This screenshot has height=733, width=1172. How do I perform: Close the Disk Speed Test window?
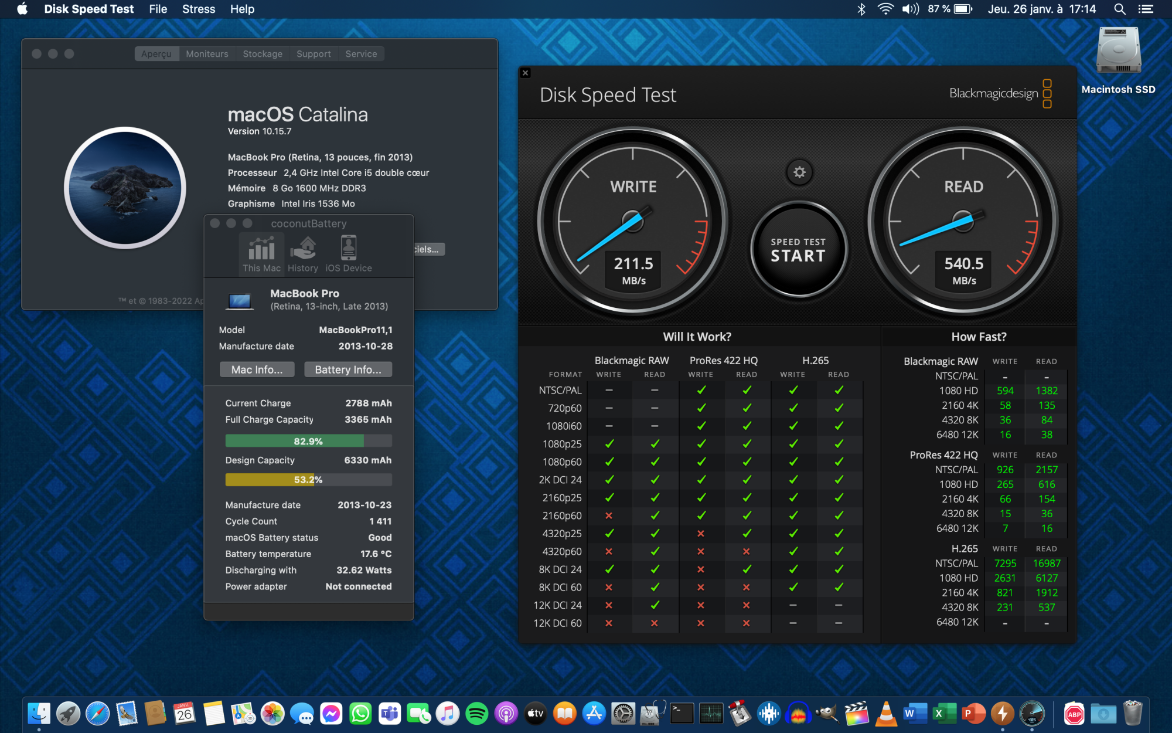pos(526,73)
